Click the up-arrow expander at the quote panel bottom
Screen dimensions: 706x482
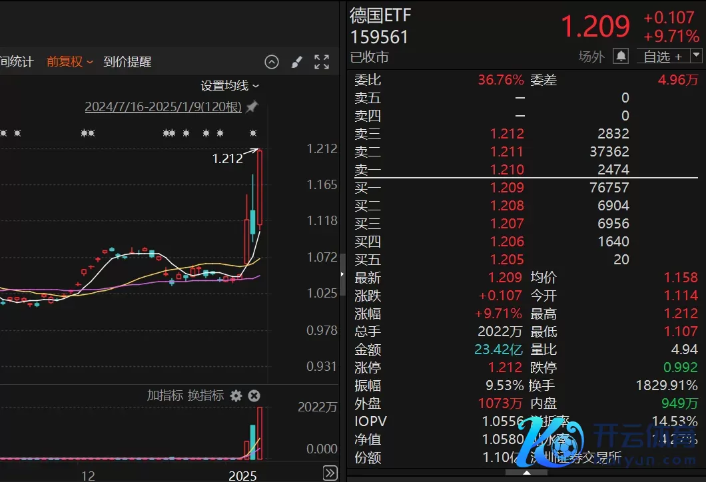[x=526, y=473]
